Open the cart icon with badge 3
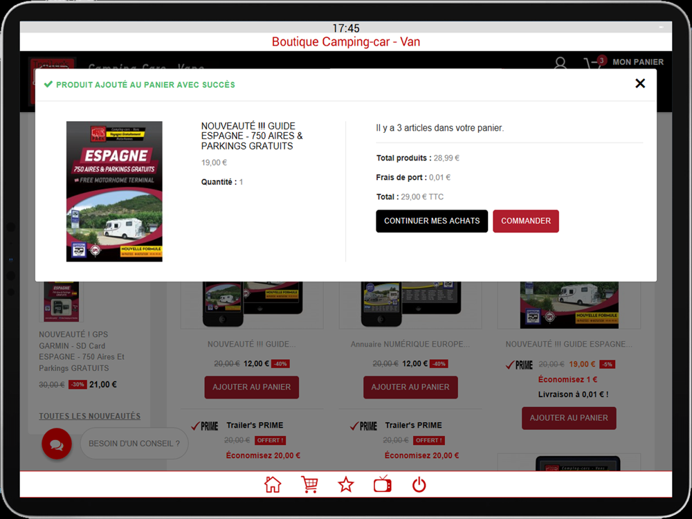The image size is (692, 519). (x=594, y=63)
